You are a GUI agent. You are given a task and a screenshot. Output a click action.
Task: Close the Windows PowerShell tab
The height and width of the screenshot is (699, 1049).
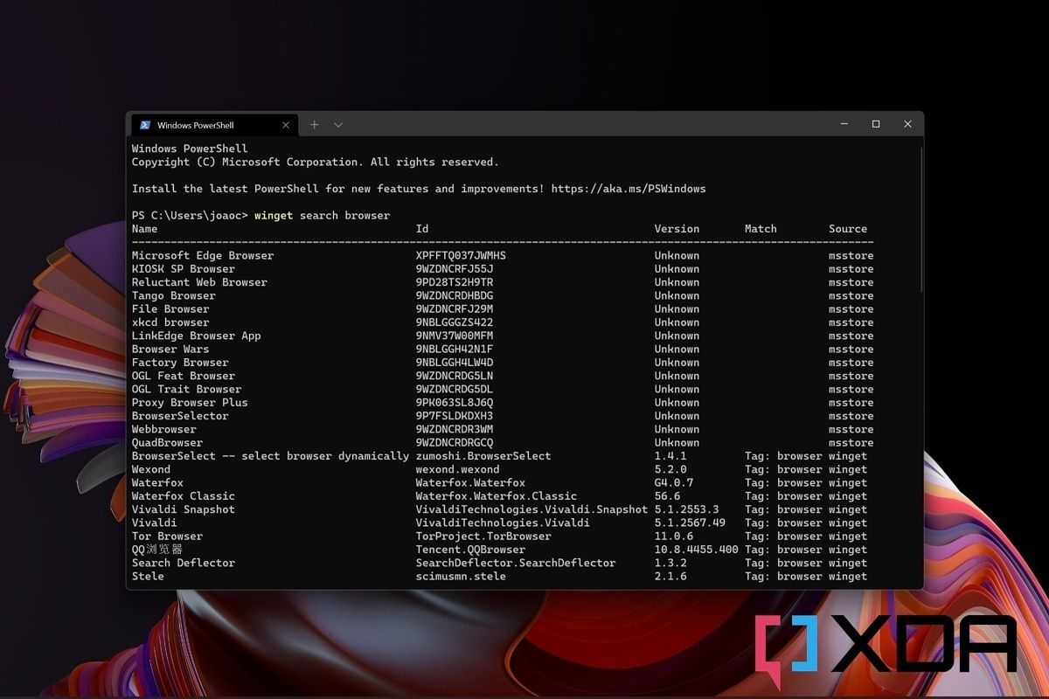pos(286,125)
